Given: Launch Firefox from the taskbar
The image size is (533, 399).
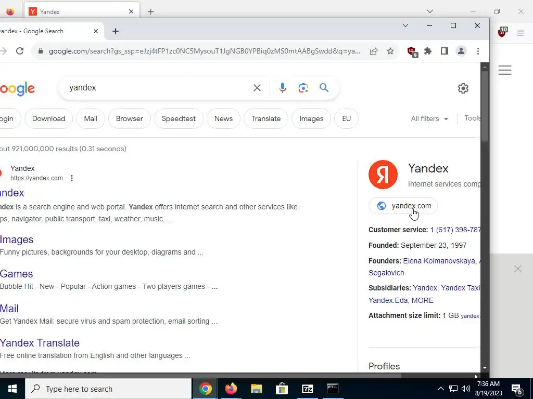Looking at the screenshot, I should point(231,389).
